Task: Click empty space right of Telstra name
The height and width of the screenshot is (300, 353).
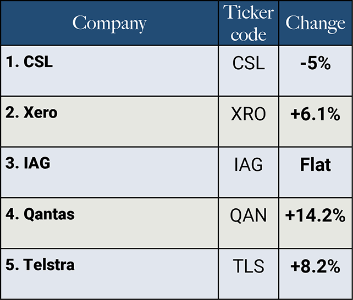Action: point(148,266)
